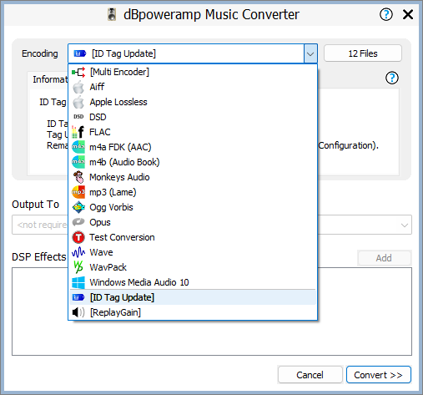Close the dBpoweramp Music Converter window

(x=408, y=14)
